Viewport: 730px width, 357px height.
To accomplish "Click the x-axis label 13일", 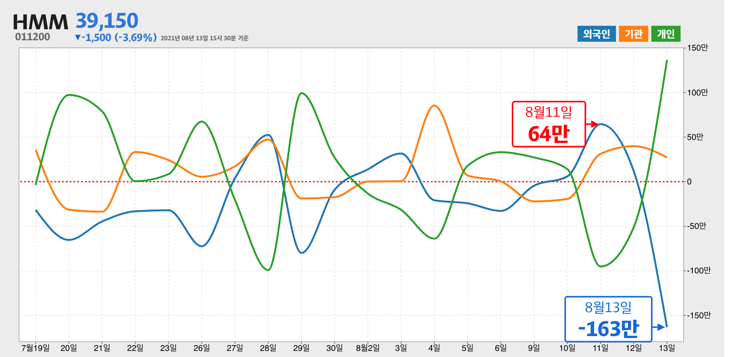I will pyautogui.click(x=667, y=348).
